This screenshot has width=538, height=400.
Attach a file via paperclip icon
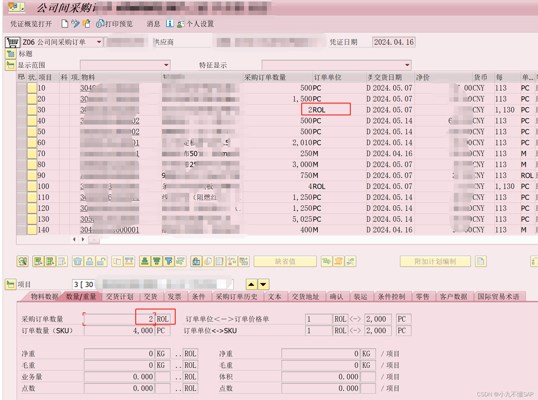coord(196,262)
